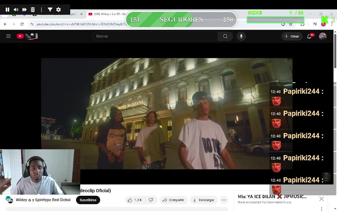Open site information icon in address bar

pos(32,24)
